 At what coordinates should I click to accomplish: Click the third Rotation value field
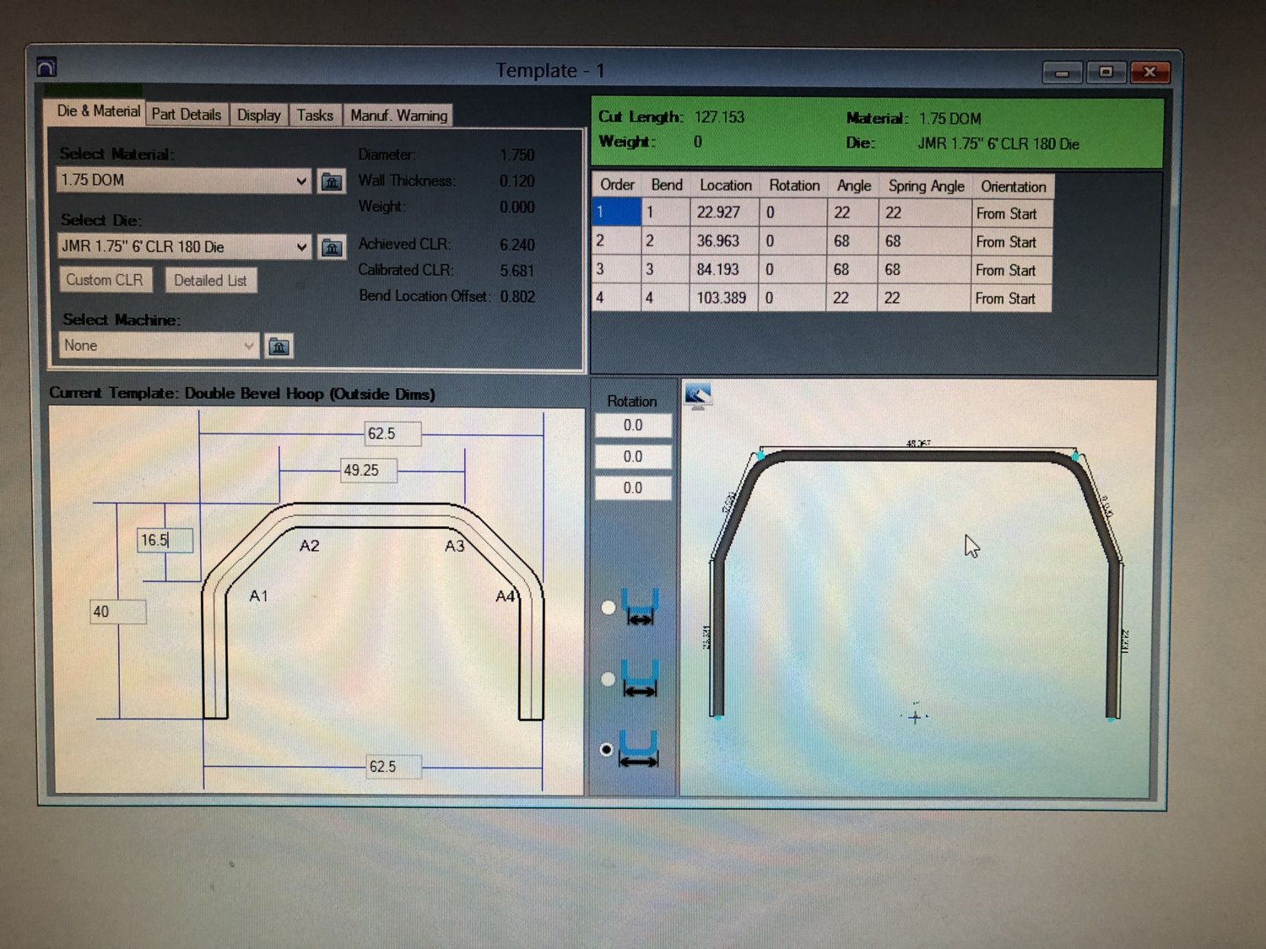633,488
